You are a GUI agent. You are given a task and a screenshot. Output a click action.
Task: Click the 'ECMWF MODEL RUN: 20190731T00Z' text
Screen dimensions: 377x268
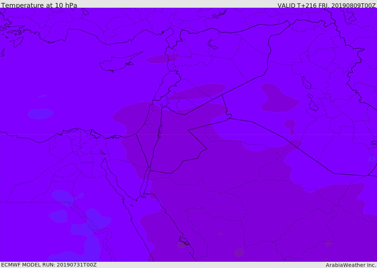[49, 265]
